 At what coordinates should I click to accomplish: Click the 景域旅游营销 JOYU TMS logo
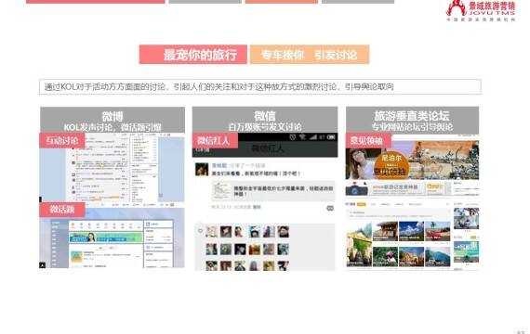coord(481,11)
